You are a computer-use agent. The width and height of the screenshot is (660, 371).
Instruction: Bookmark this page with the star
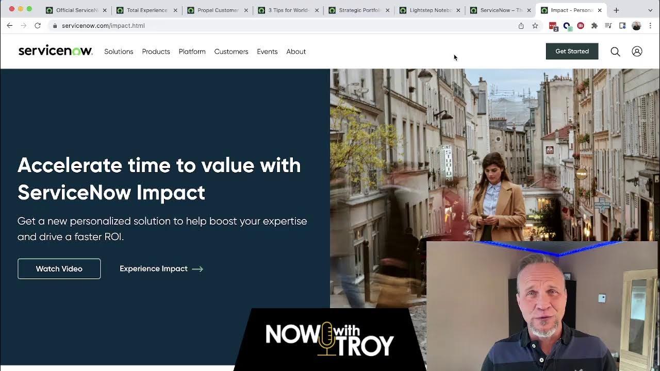tap(535, 25)
